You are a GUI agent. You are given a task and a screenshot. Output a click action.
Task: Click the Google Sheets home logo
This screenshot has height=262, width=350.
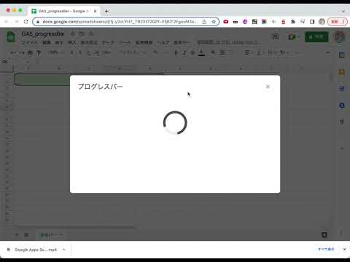(x=10, y=37)
